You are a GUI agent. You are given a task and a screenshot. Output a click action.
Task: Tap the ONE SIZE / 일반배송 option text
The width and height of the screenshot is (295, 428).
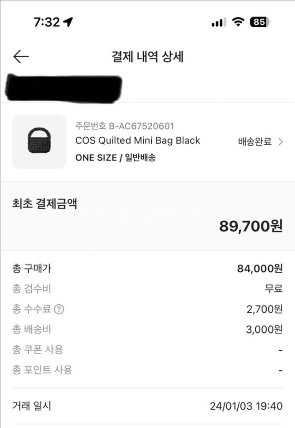115,158
